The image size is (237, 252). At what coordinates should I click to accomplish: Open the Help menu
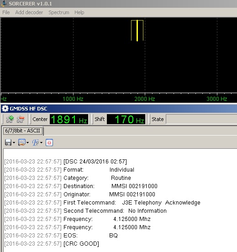point(79,12)
